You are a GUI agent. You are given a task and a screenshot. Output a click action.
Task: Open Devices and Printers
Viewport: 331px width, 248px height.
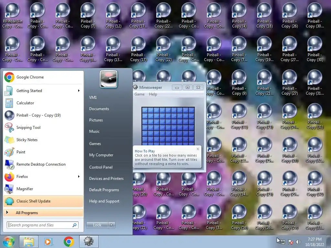click(x=106, y=178)
